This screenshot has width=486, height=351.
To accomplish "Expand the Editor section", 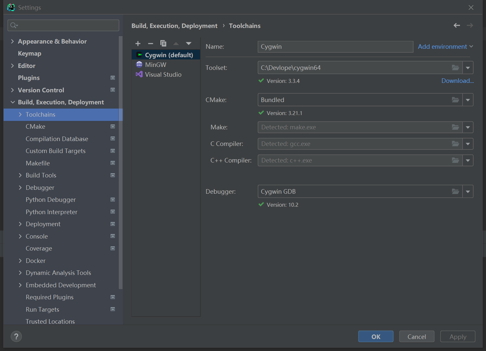I will (12, 66).
